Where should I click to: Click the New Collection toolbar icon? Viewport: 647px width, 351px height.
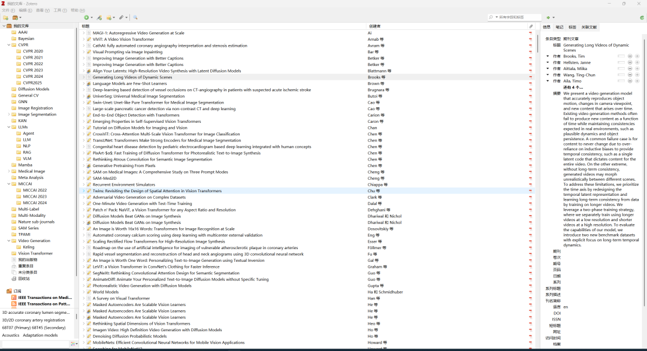tap(6, 18)
